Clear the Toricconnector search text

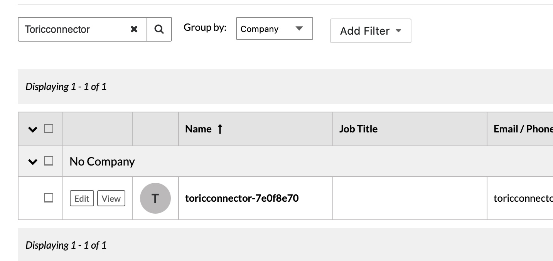134,29
